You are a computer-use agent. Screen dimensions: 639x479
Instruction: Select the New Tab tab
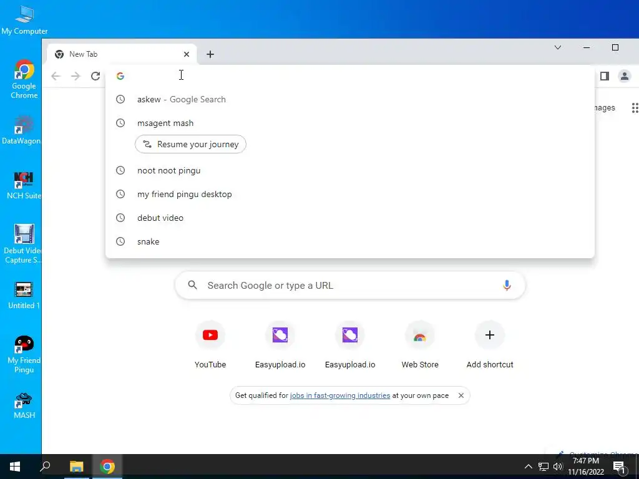[122, 54]
